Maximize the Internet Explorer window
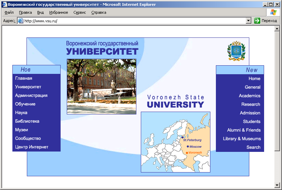The height and width of the screenshot is (190, 282). point(271,4)
